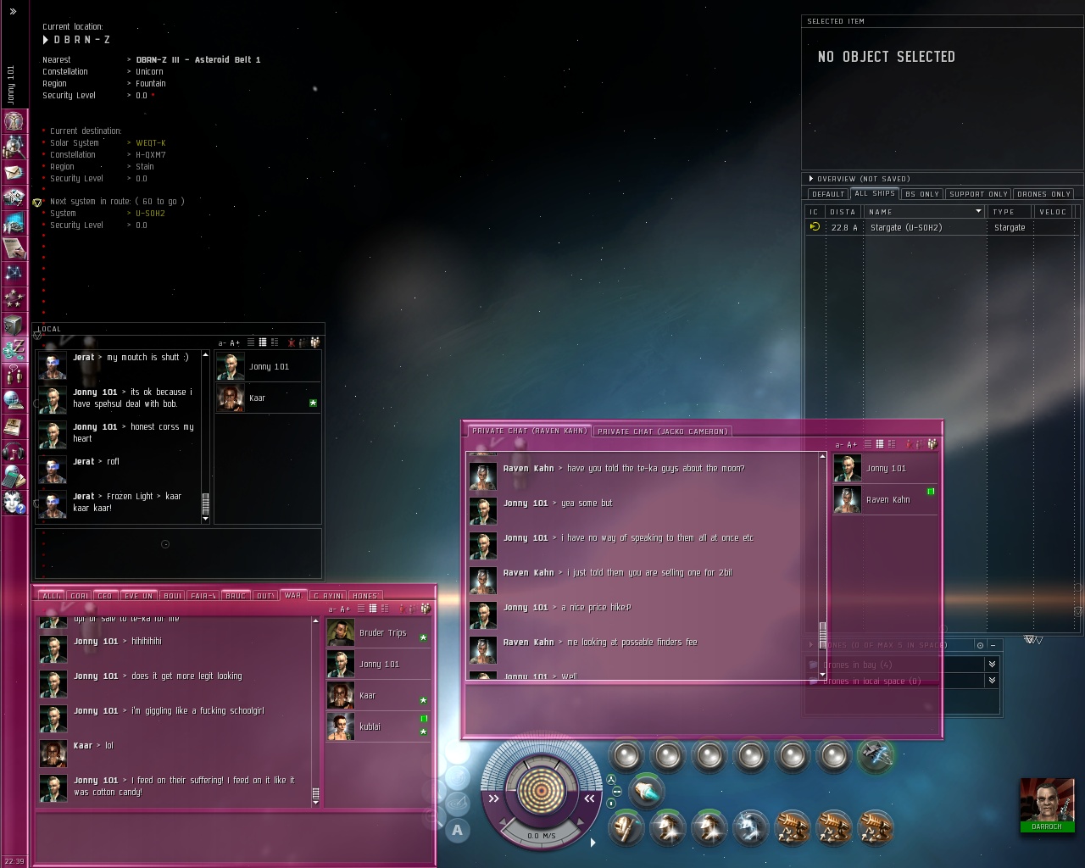The width and height of the screenshot is (1085, 868).
Task: Expand the sidebar with double arrow
Action: 13,11
